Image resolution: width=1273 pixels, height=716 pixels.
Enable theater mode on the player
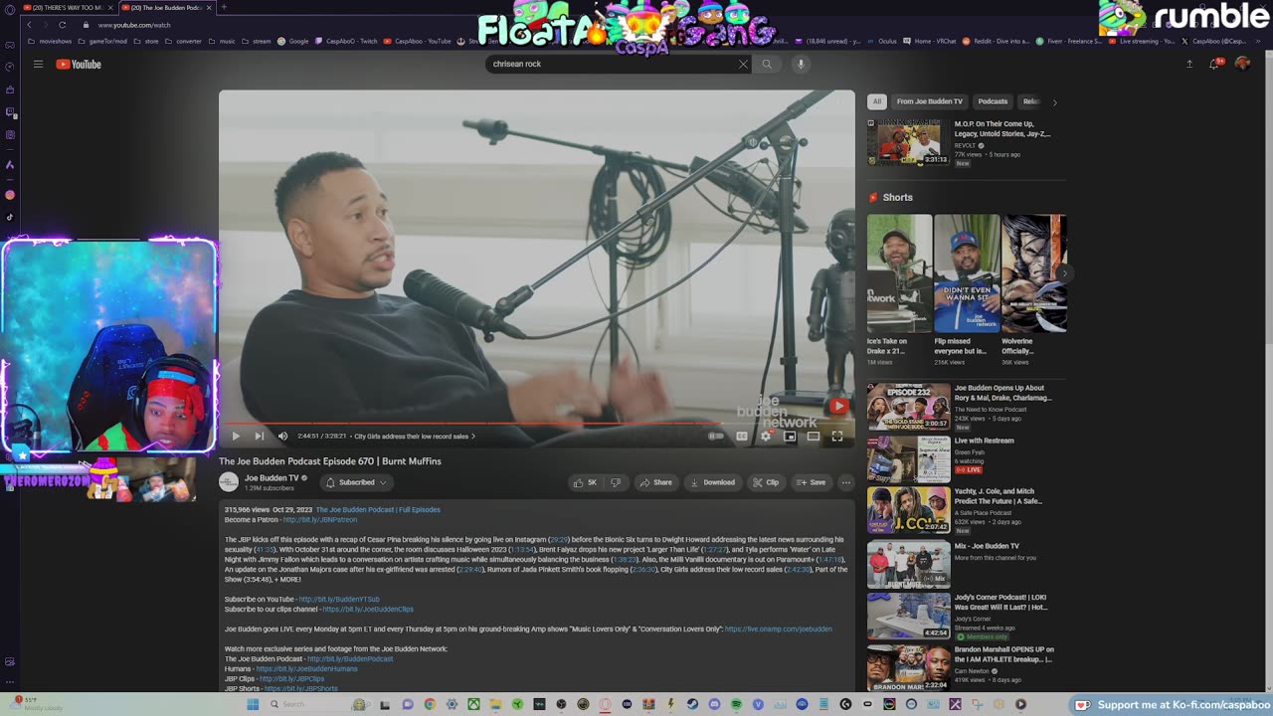pos(814,436)
